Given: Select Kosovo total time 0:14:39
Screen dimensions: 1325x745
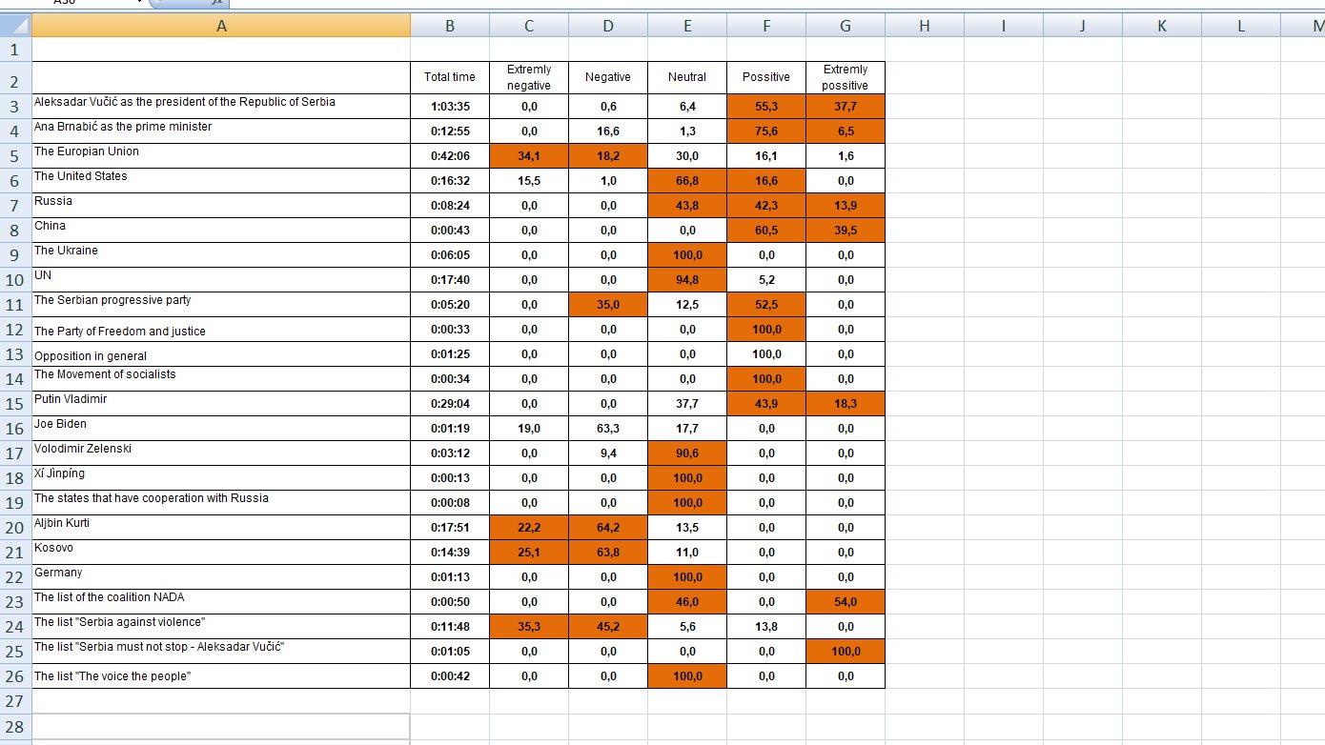Looking at the screenshot, I should pos(450,553).
